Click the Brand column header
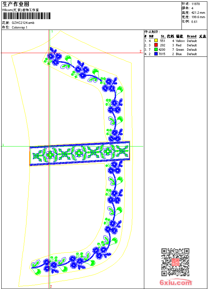The width and height of the screenshot is (208, 289). click(x=192, y=36)
